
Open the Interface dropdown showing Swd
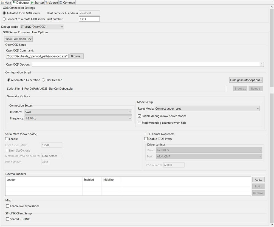pyautogui.click(x=78, y=112)
